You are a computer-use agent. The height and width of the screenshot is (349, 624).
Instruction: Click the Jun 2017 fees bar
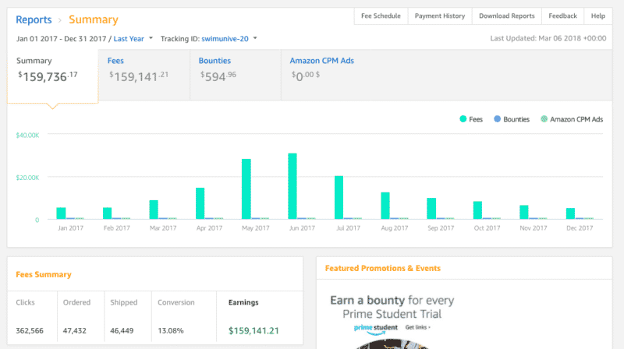292,186
